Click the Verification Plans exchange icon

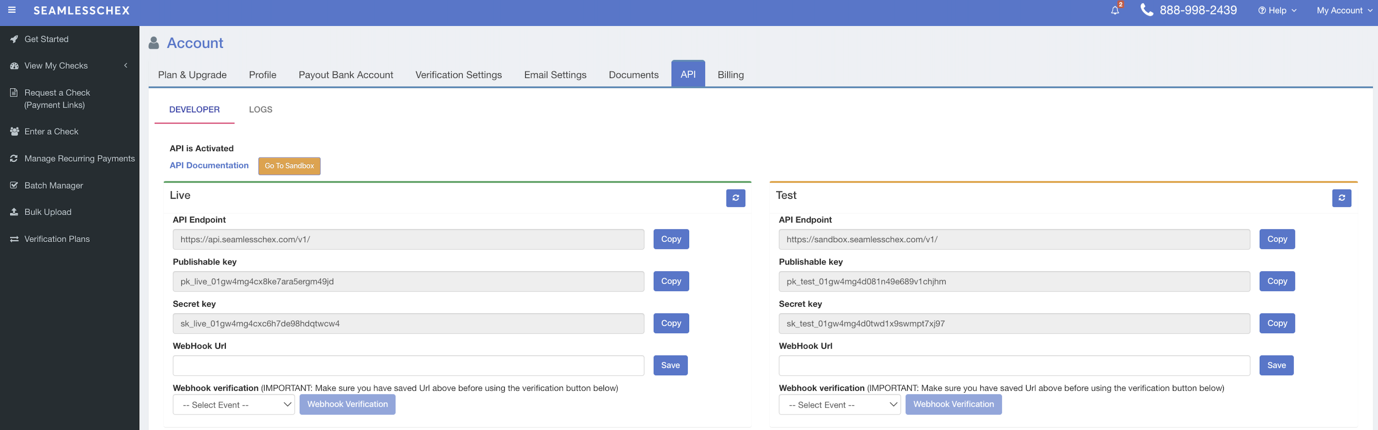coord(14,239)
